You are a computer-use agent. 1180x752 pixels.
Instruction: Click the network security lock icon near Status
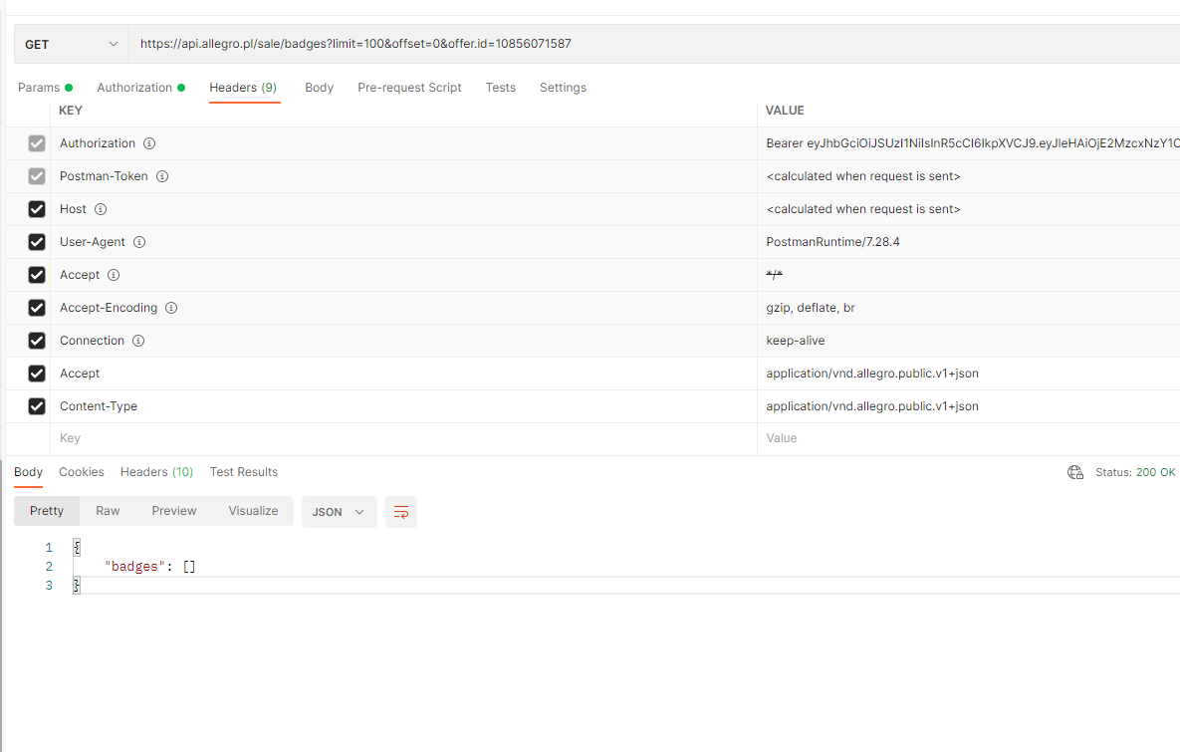click(1075, 472)
